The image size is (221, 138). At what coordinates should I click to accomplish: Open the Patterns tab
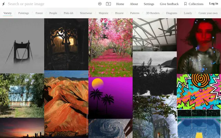point(135,13)
